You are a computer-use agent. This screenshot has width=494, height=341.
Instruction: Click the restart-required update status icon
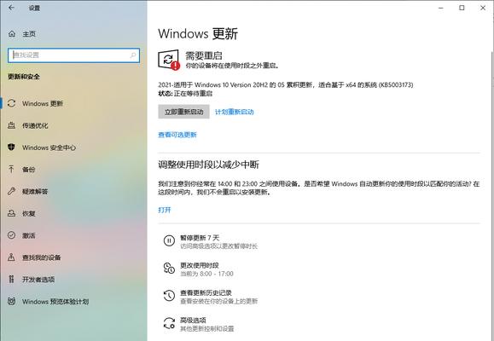point(169,60)
